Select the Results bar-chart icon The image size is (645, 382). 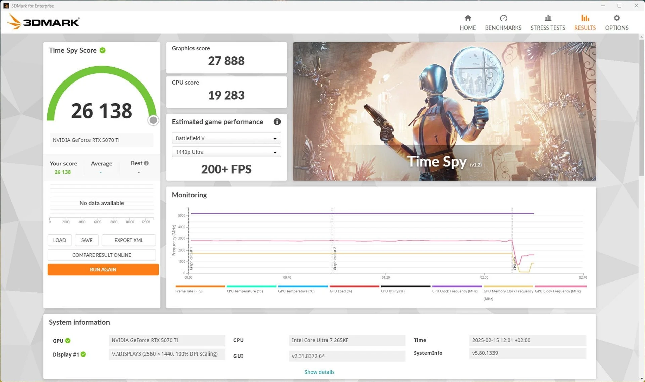click(x=585, y=18)
